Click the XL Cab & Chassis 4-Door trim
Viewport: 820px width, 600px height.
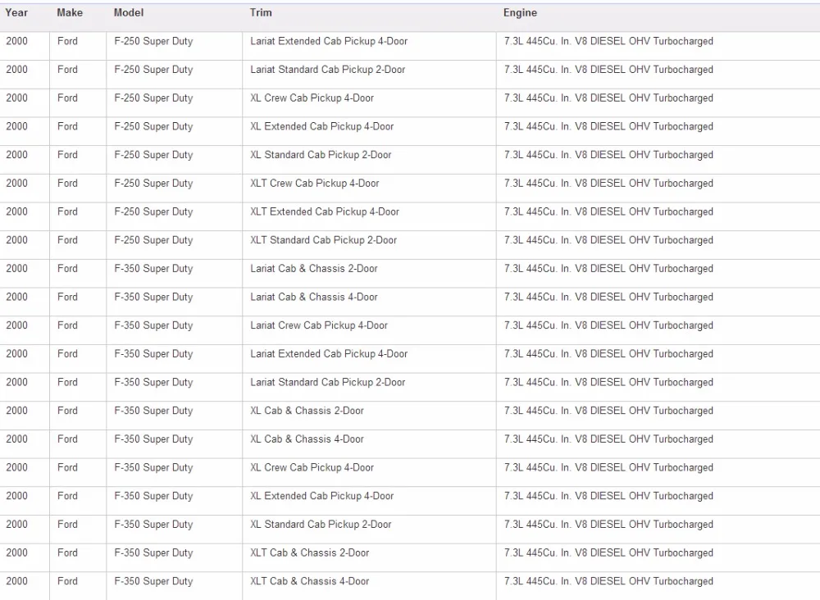307,439
